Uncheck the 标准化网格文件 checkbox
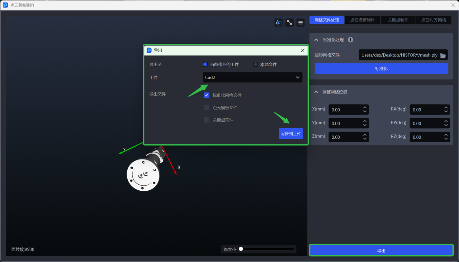This screenshot has height=262, width=459. (x=207, y=95)
